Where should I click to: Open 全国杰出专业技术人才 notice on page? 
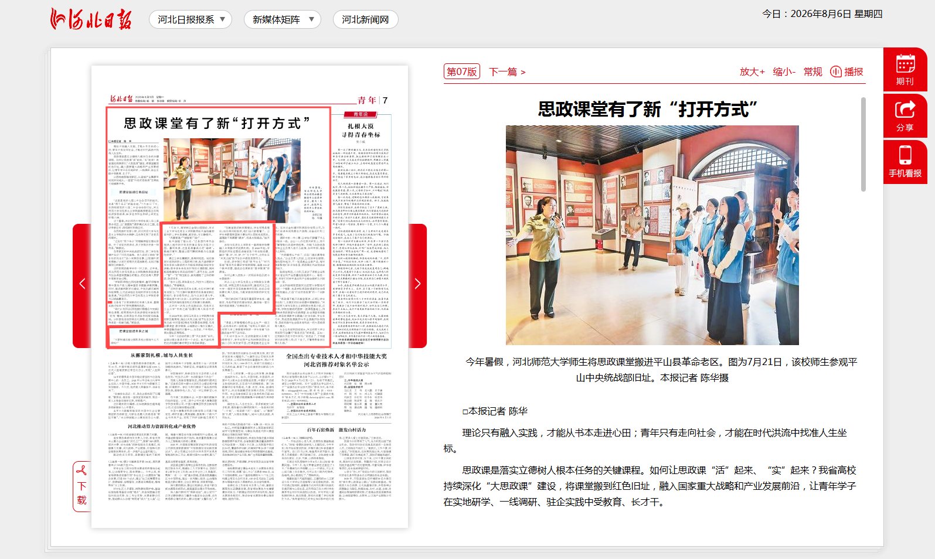336,360
